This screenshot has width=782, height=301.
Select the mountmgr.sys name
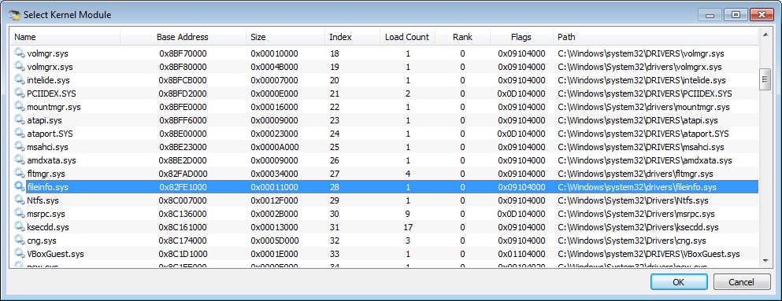pyautogui.click(x=54, y=107)
